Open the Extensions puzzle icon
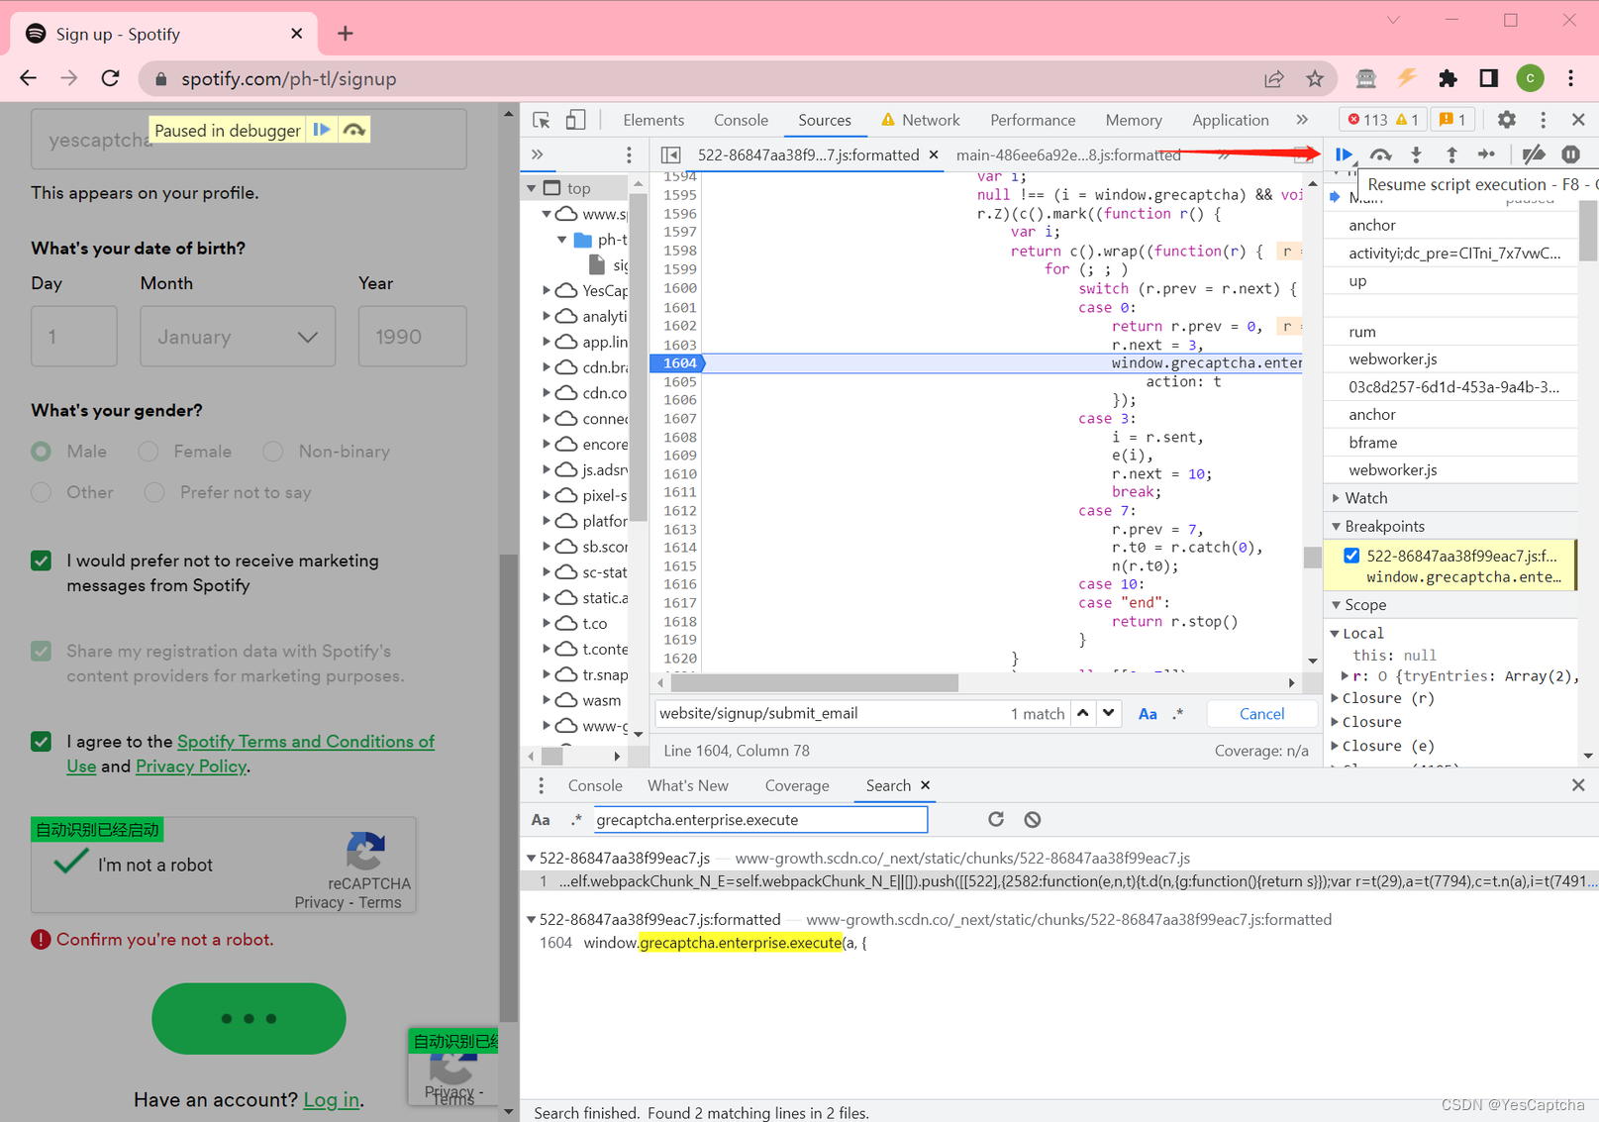 tap(1448, 78)
